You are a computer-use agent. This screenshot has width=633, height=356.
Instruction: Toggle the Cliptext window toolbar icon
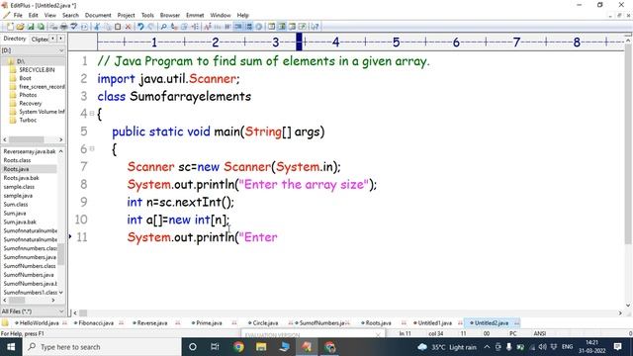282,27
